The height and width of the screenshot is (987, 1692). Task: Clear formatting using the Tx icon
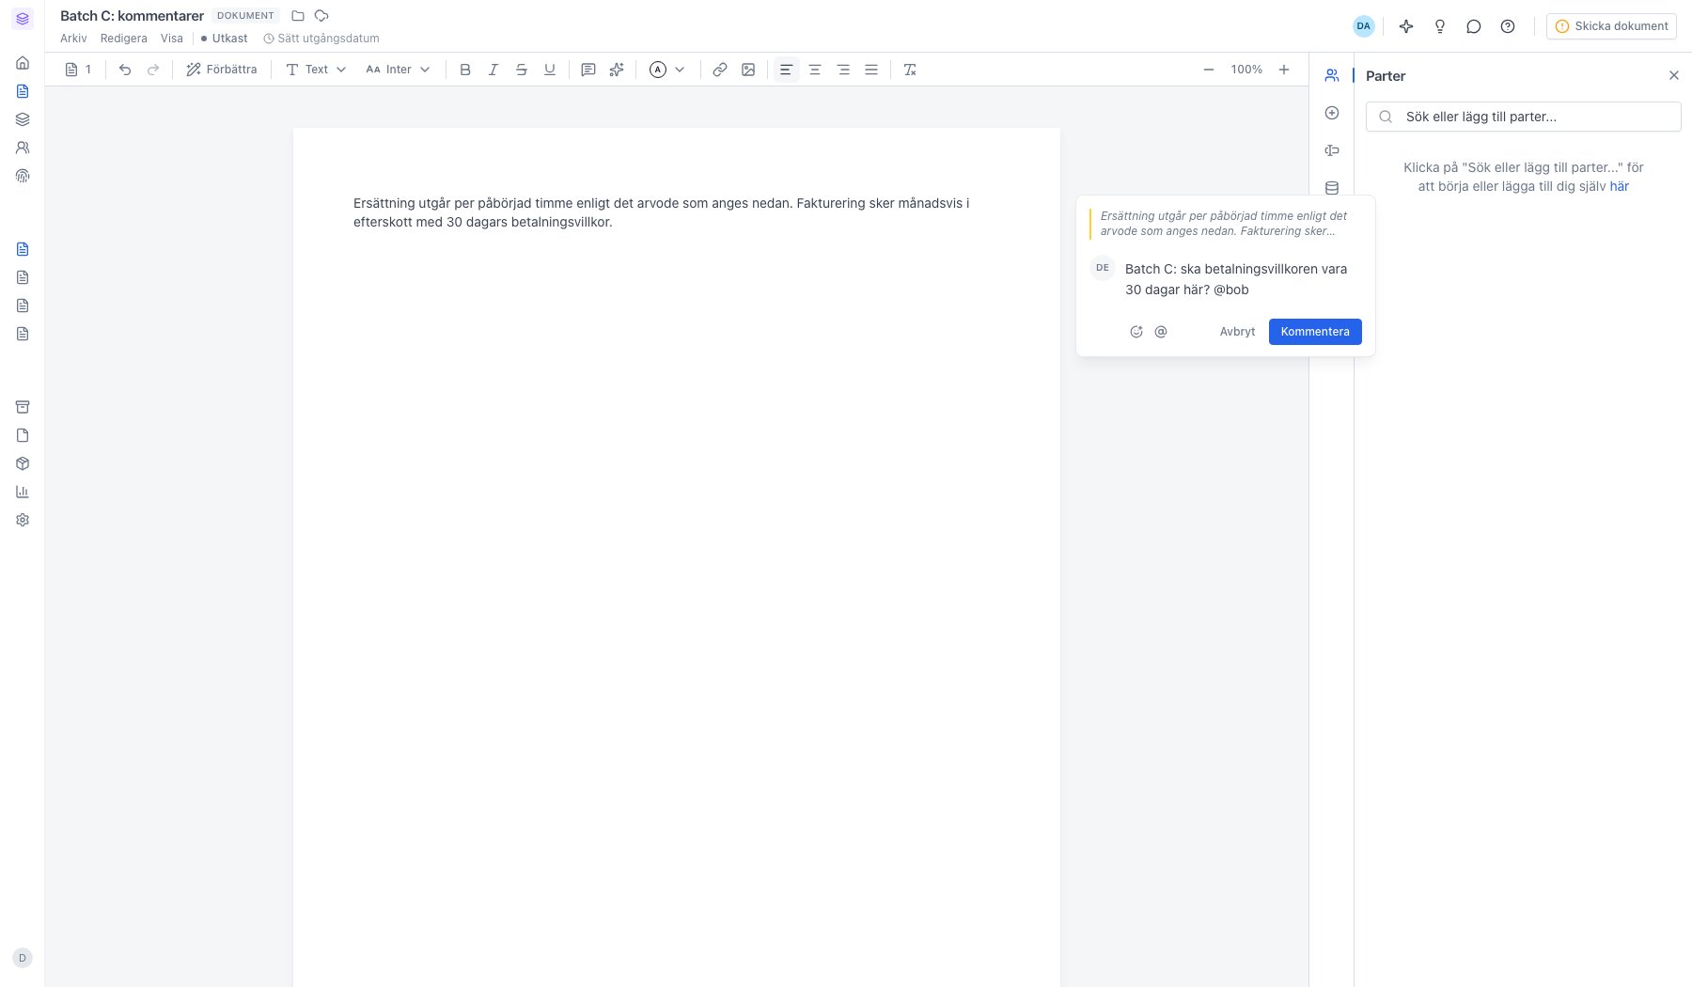910,70
